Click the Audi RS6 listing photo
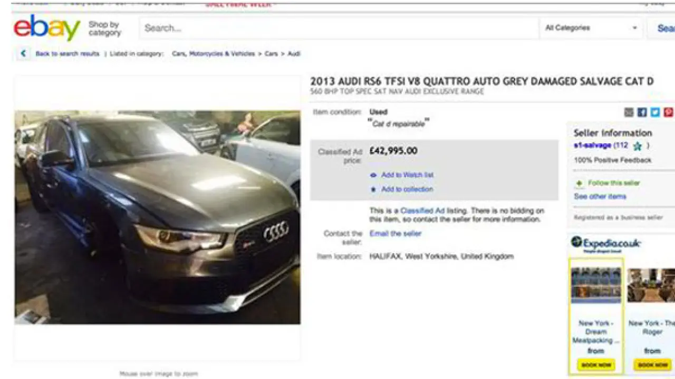The height and width of the screenshot is (379, 675). (157, 217)
